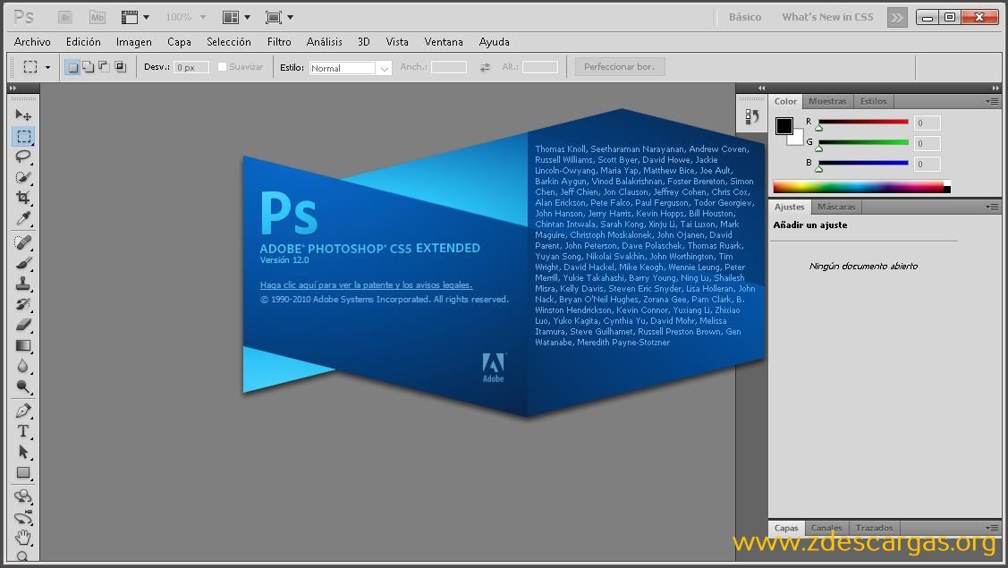Screen dimensions: 1008x568
Task: Switch to the Muestras tab
Action: point(827,102)
